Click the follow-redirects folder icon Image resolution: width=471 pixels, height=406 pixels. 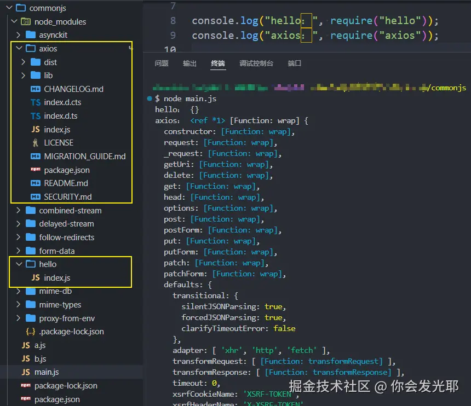pyautogui.click(x=31, y=237)
